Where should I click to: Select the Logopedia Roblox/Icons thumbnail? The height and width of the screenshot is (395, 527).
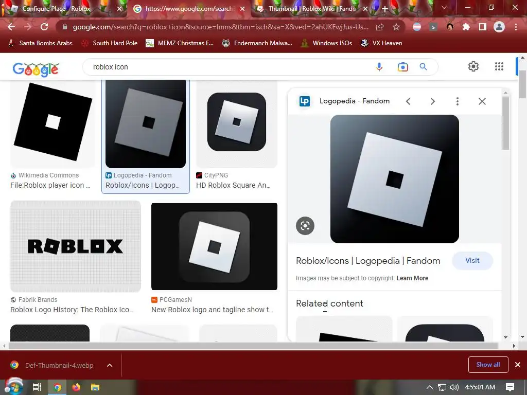coord(146,123)
